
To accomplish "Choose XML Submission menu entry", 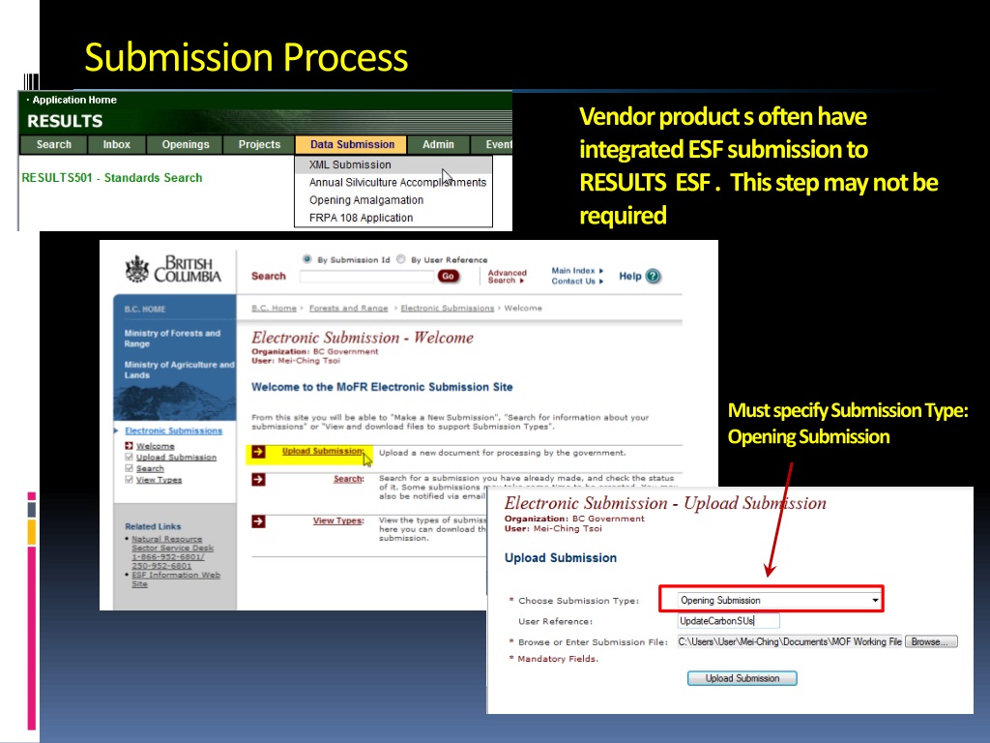I will [393, 164].
